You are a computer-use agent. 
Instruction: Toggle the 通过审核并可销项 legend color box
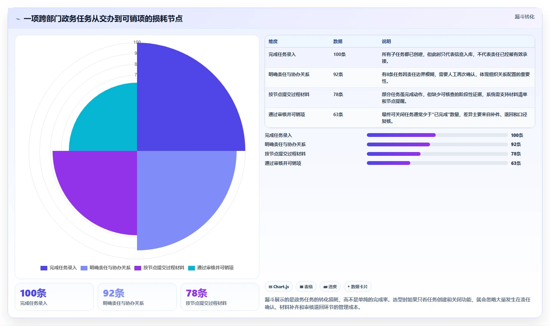192,268
